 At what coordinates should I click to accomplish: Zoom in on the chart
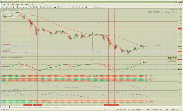point(41,7)
